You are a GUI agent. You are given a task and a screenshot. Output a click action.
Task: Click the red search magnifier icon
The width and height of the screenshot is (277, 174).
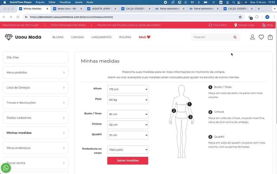coord(235,37)
